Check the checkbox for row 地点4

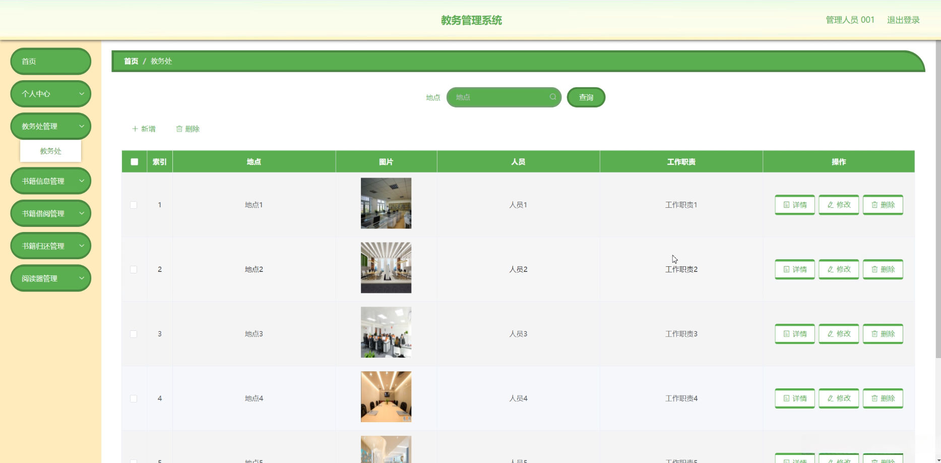coord(134,399)
